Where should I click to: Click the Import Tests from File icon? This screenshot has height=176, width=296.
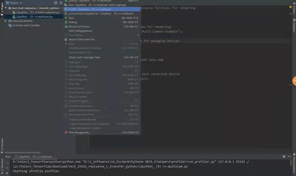[x=66, y=40]
